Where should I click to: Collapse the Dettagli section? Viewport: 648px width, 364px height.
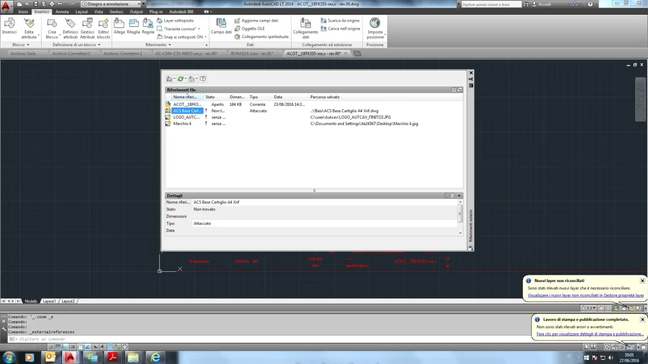click(x=460, y=196)
